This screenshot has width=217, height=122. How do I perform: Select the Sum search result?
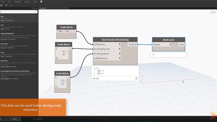19,27
